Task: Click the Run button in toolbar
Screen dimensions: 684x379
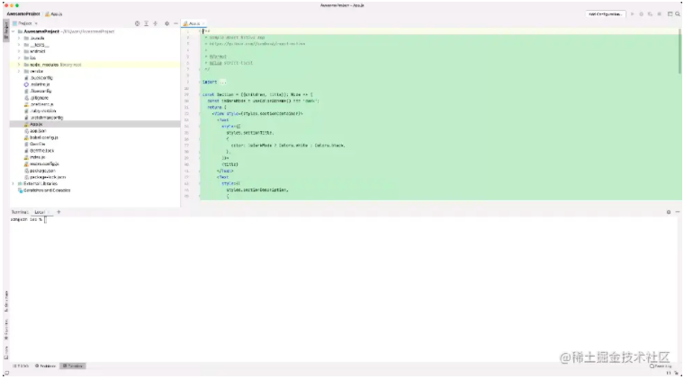Action: [632, 14]
